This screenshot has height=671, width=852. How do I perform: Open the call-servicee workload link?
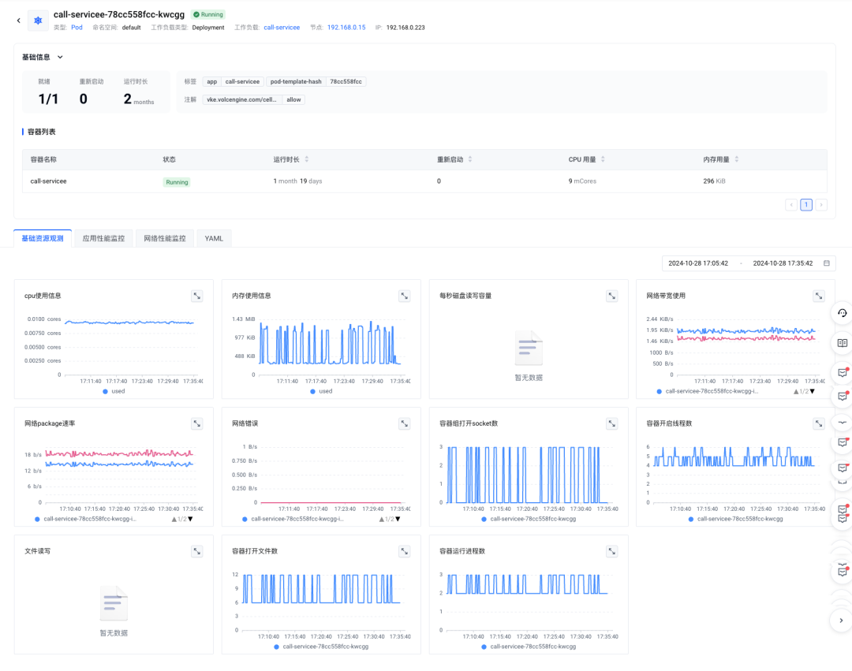[x=282, y=28]
